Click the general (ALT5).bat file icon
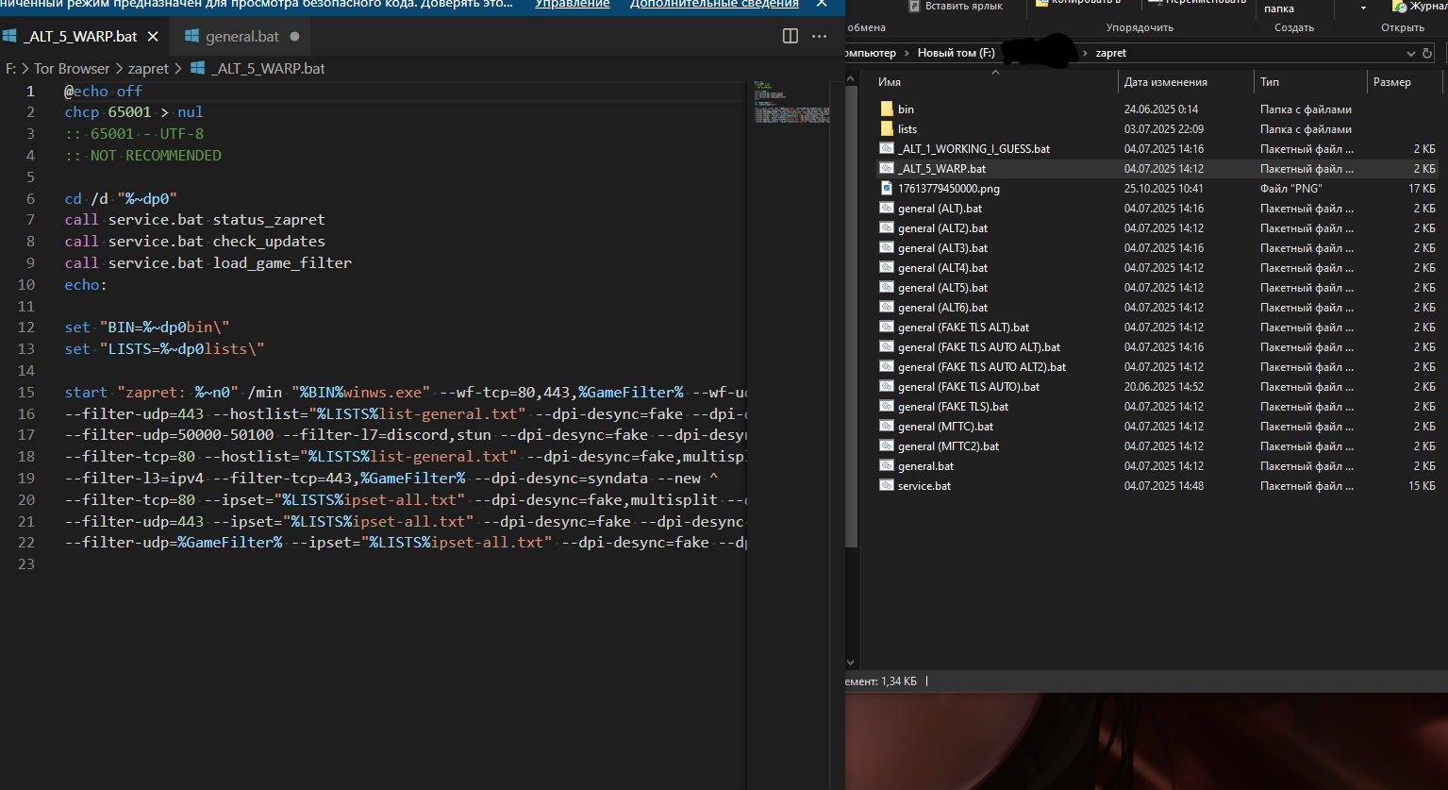This screenshot has width=1448, height=790. tap(887, 288)
